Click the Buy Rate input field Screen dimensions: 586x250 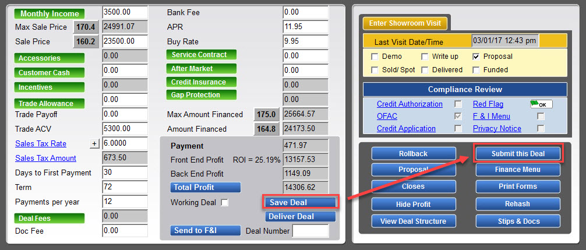click(306, 41)
